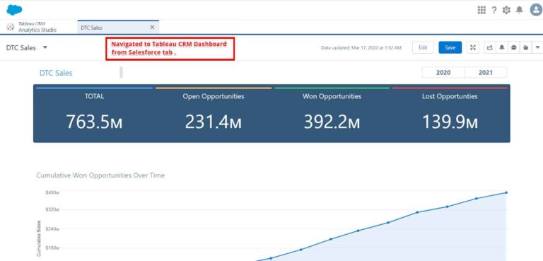Share the DTC Sales dashboard

click(490, 47)
